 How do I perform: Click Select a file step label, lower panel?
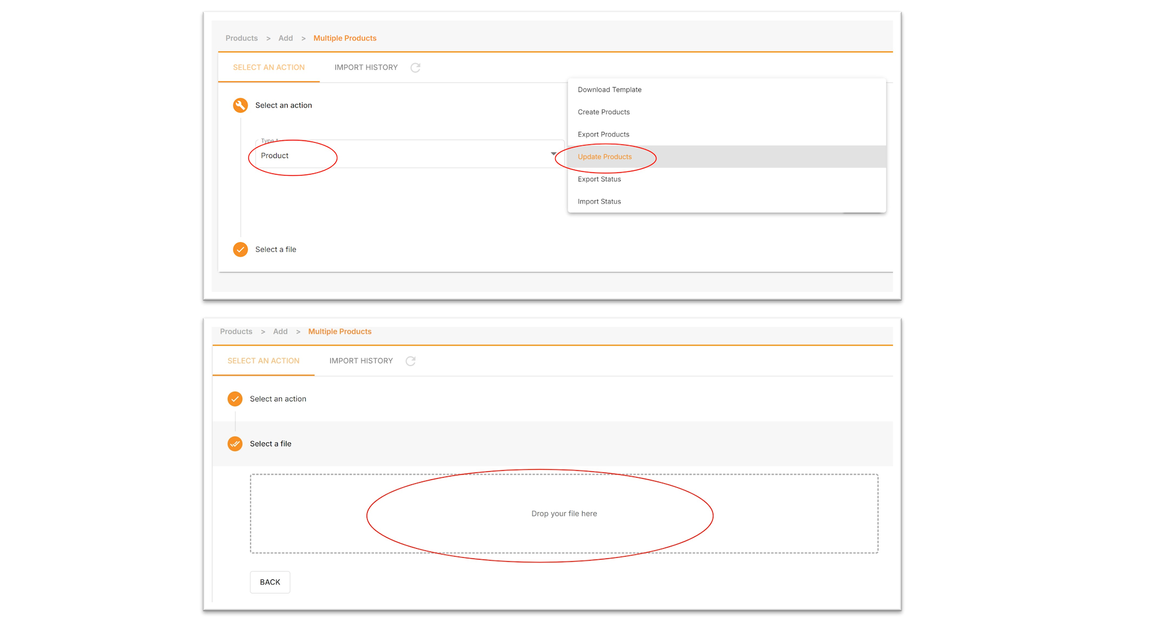point(271,444)
